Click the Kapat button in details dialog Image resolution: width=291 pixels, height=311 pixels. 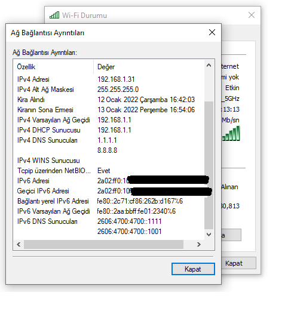coord(193,269)
